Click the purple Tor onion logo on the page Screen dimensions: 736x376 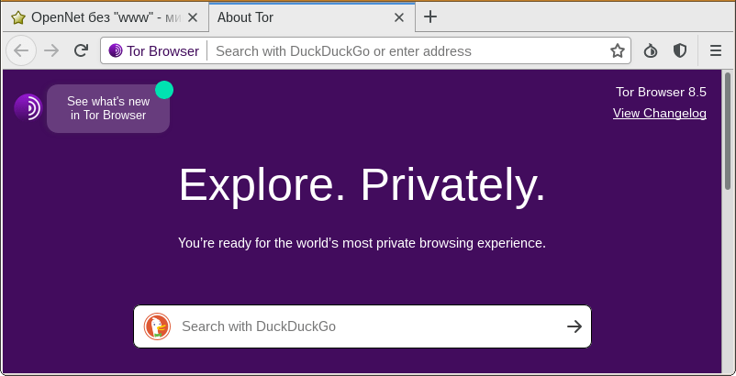pyautogui.click(x=28, y=107)
